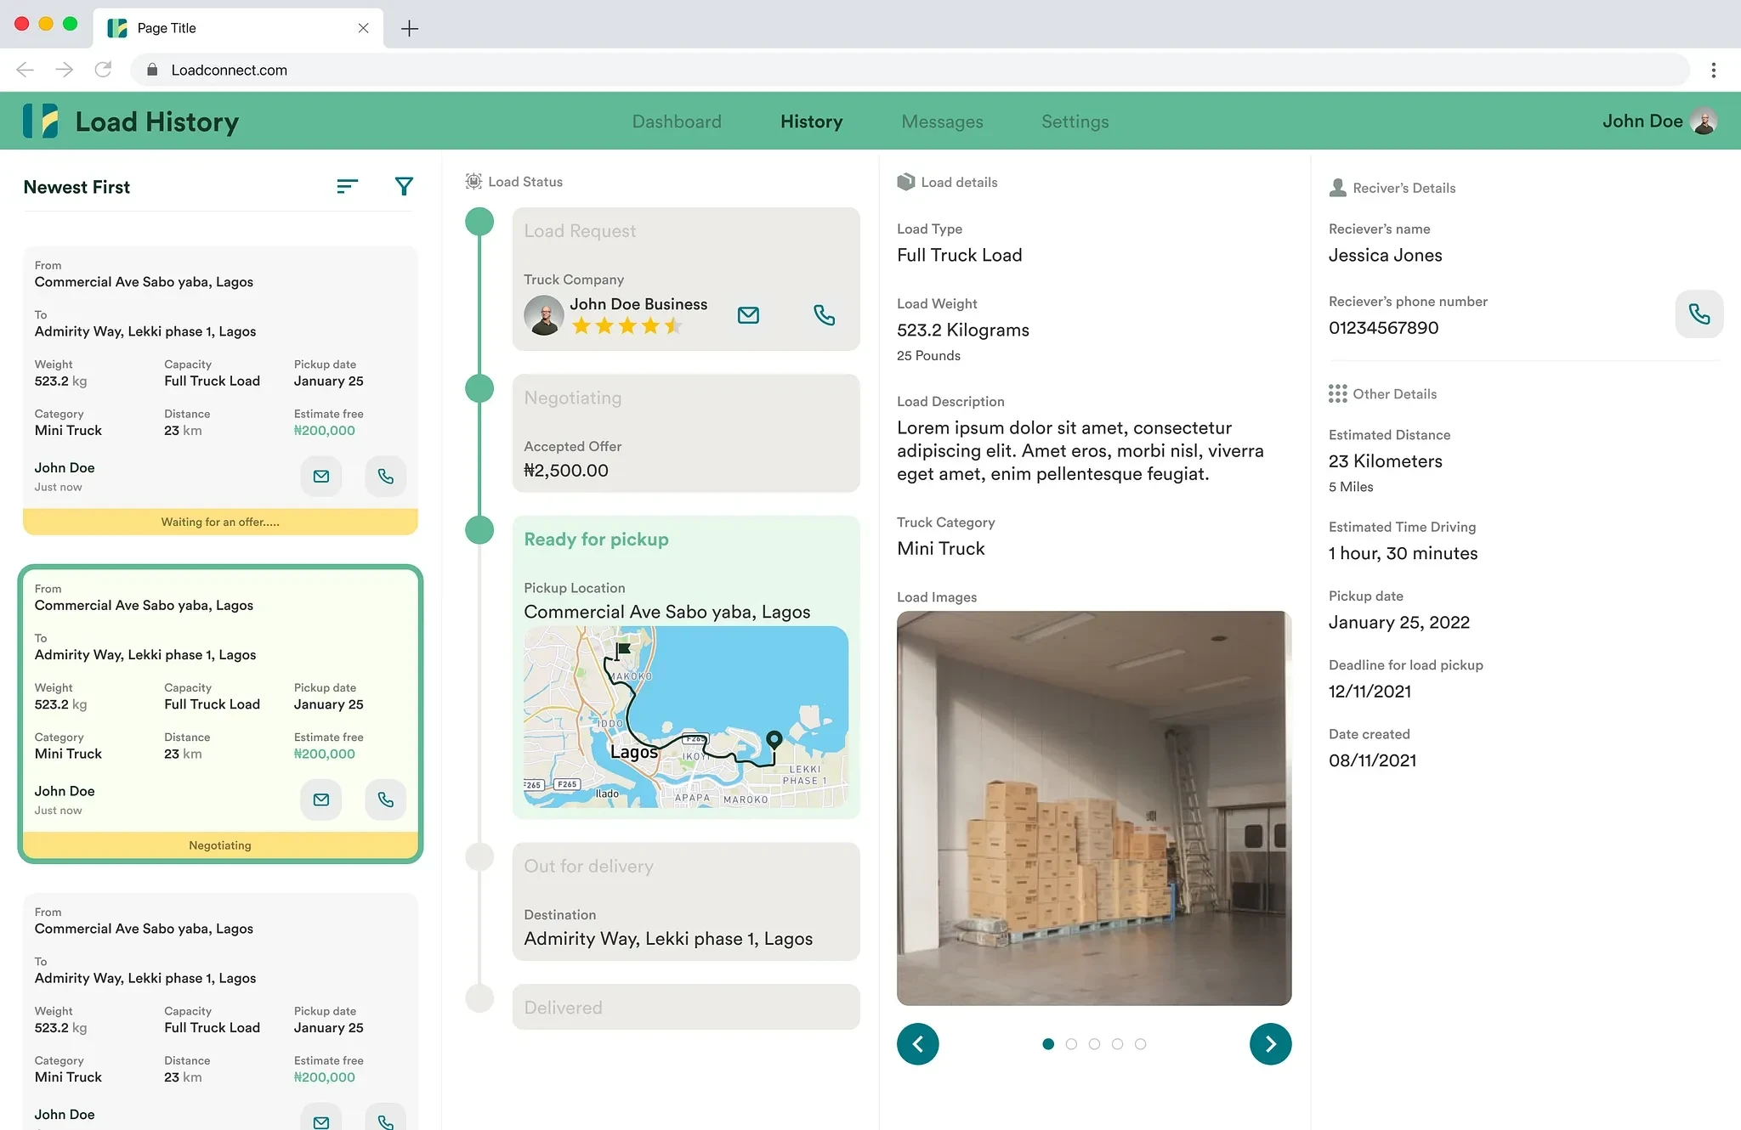This screenshot has width=1741, height=1130.
Task: Call receiver Jessica Jones phone button
Action: click(x=1698, y=314)
